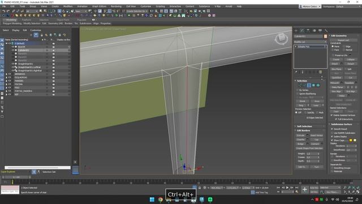Viewport: 362px width, 204px height.
Task: Click the Undo arrow in main toolbar
Action: tap(3, 11)
